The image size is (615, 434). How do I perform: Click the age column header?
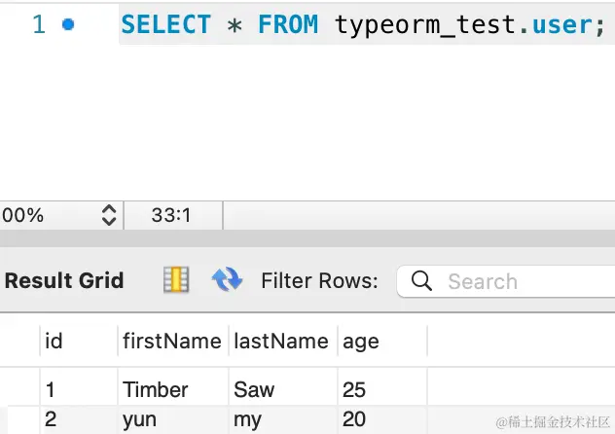click(x=360, y=341)
